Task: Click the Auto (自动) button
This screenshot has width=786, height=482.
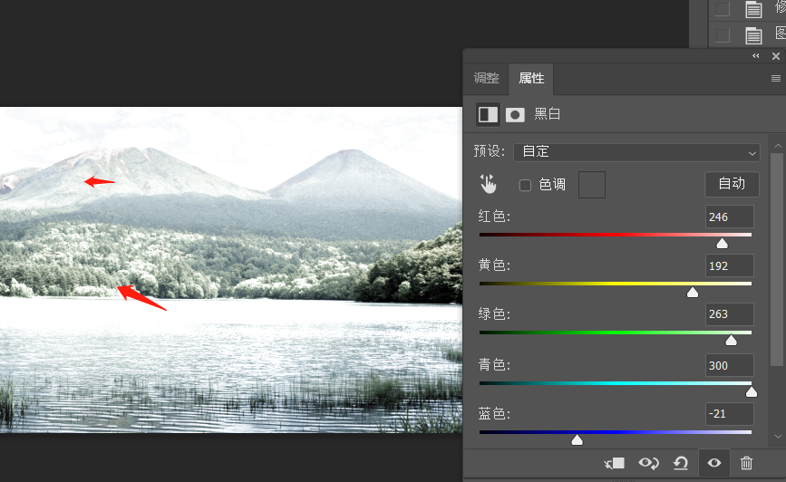Action: (732, 184)
